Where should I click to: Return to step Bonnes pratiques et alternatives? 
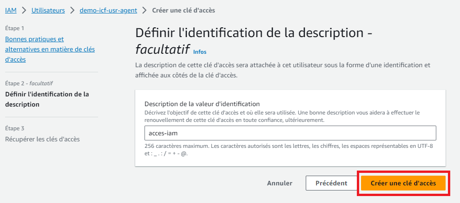50,49
